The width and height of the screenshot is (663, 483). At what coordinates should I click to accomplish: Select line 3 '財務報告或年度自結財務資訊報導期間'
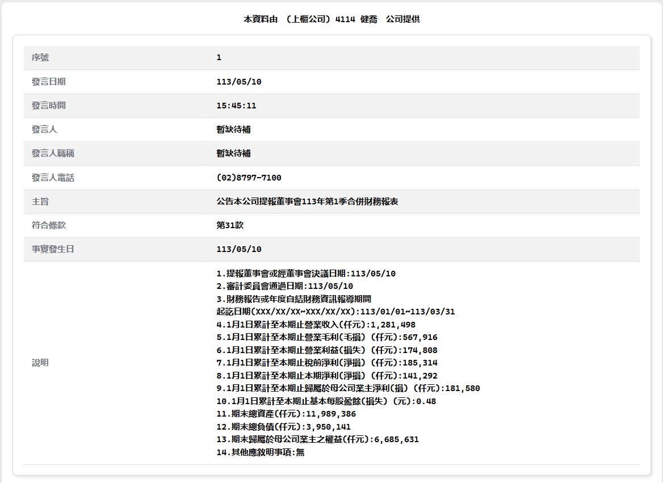pos(294,299)
